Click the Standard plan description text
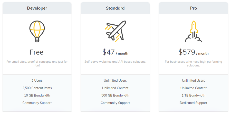The image size is (231, 114). click(115, 62)
